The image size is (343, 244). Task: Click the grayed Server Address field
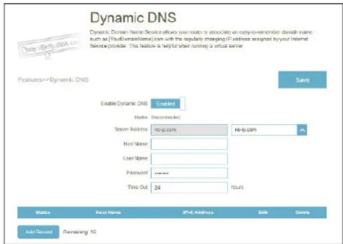(x=189, y=130)
